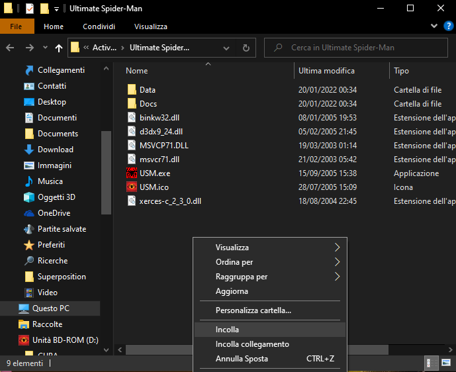
Task: Open the address bar history dropdown
Action: pos(226,48)
